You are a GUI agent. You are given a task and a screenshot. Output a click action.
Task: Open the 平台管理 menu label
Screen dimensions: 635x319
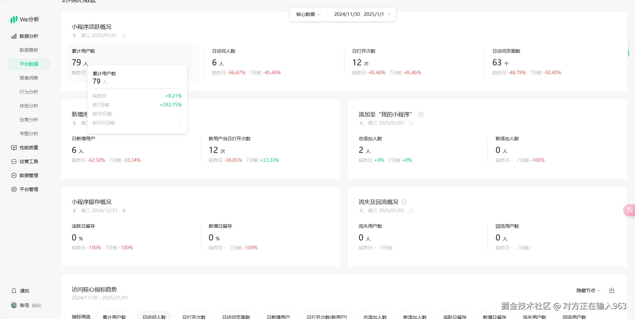coord(29,189)
